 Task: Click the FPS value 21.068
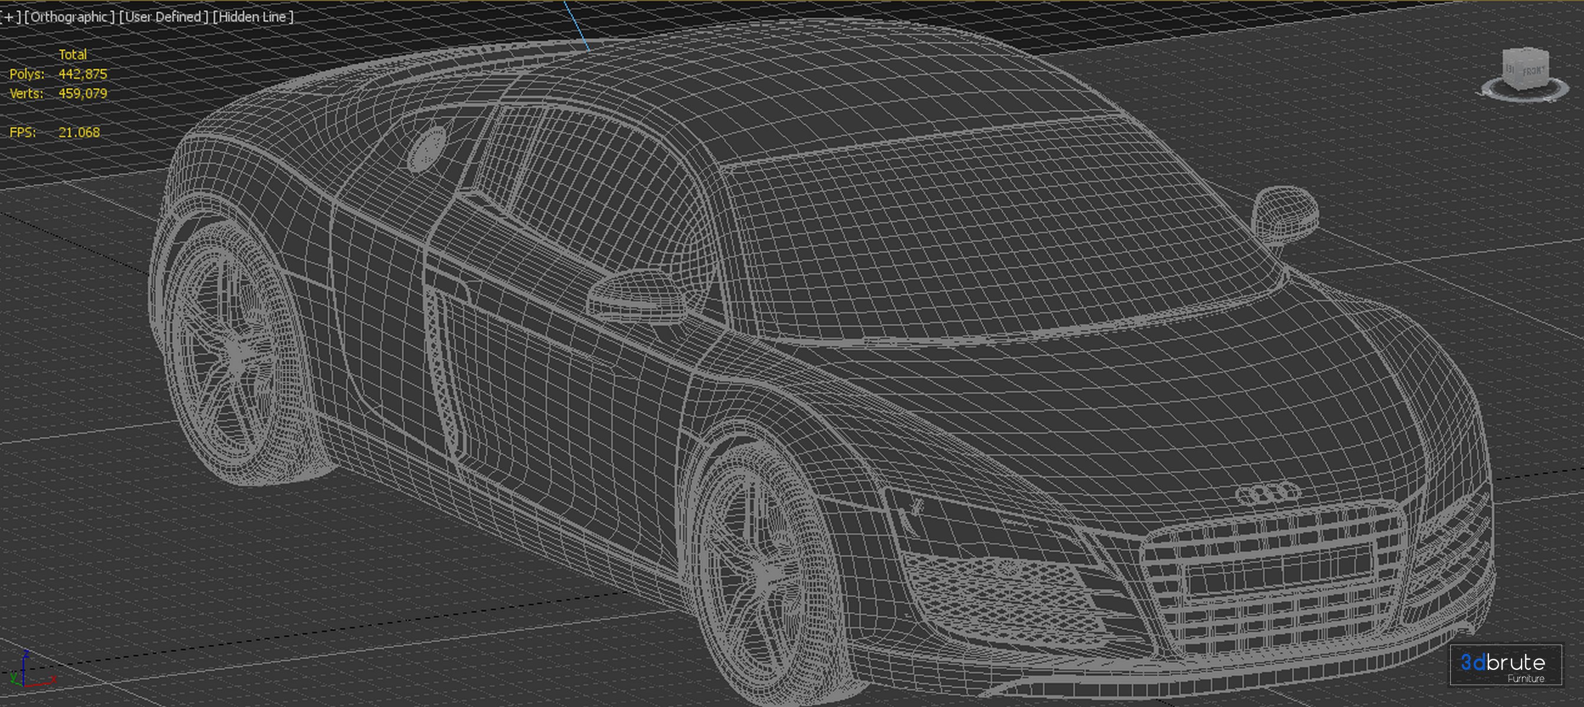point(79,132)
